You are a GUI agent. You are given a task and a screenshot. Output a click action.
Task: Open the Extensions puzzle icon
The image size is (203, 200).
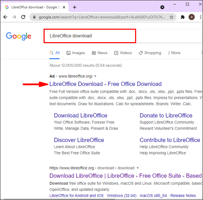pyautogui.click(x=182, y=17)
